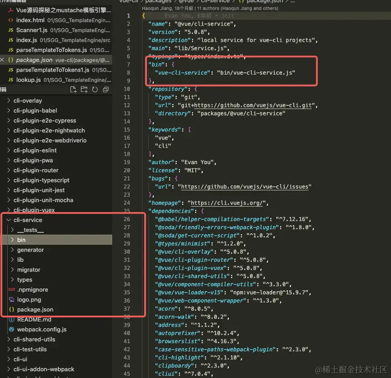Expand the cli-plugin-pwa folder
The width and height of the screenshot is (391, 378).
click(56, 161)
